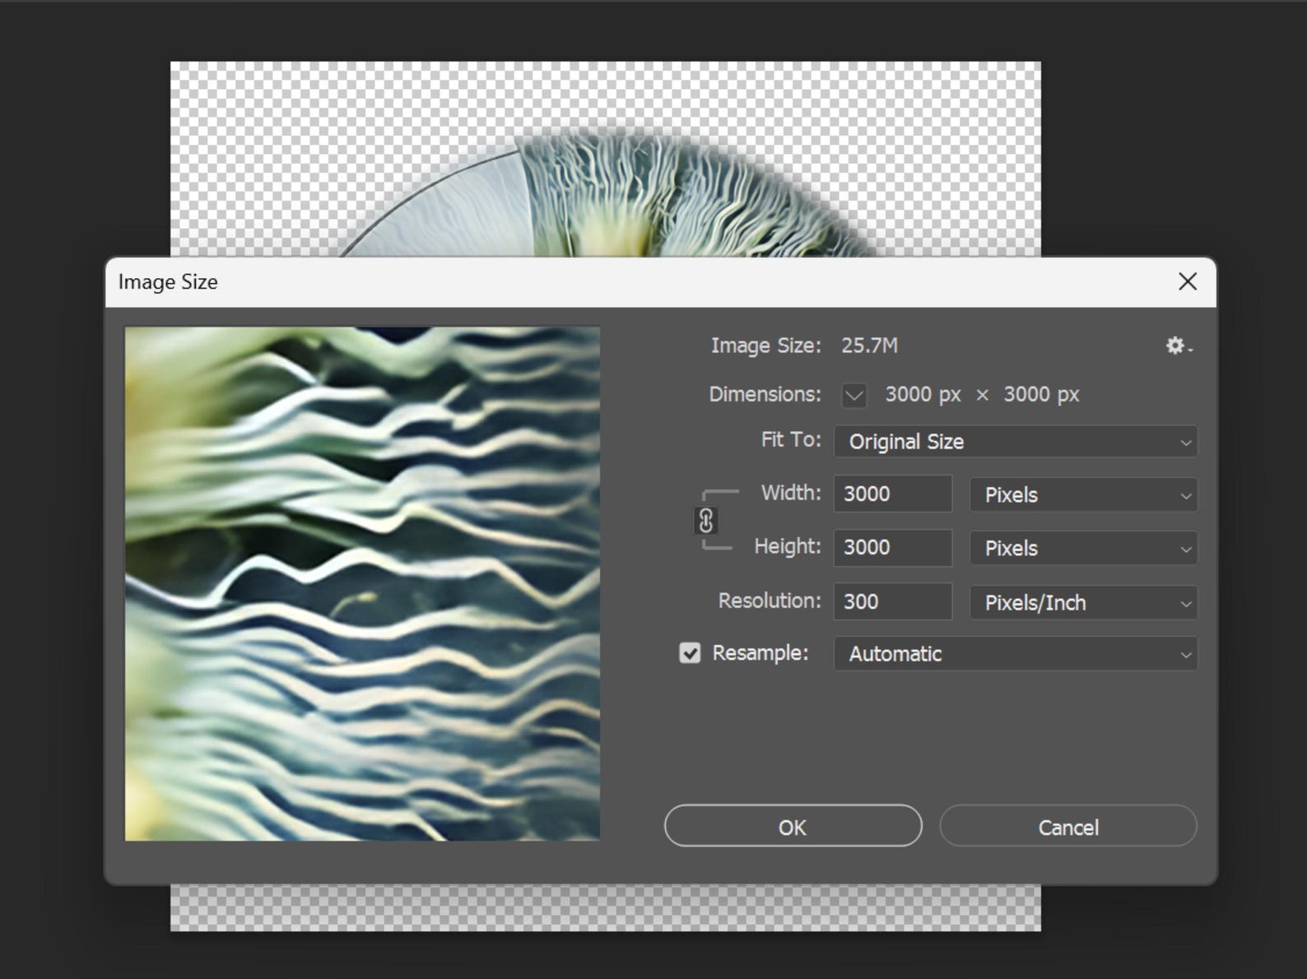Click the Width input field
Image resolution: width=1307 pixels, height=979 pixels.
click(893, 494)
